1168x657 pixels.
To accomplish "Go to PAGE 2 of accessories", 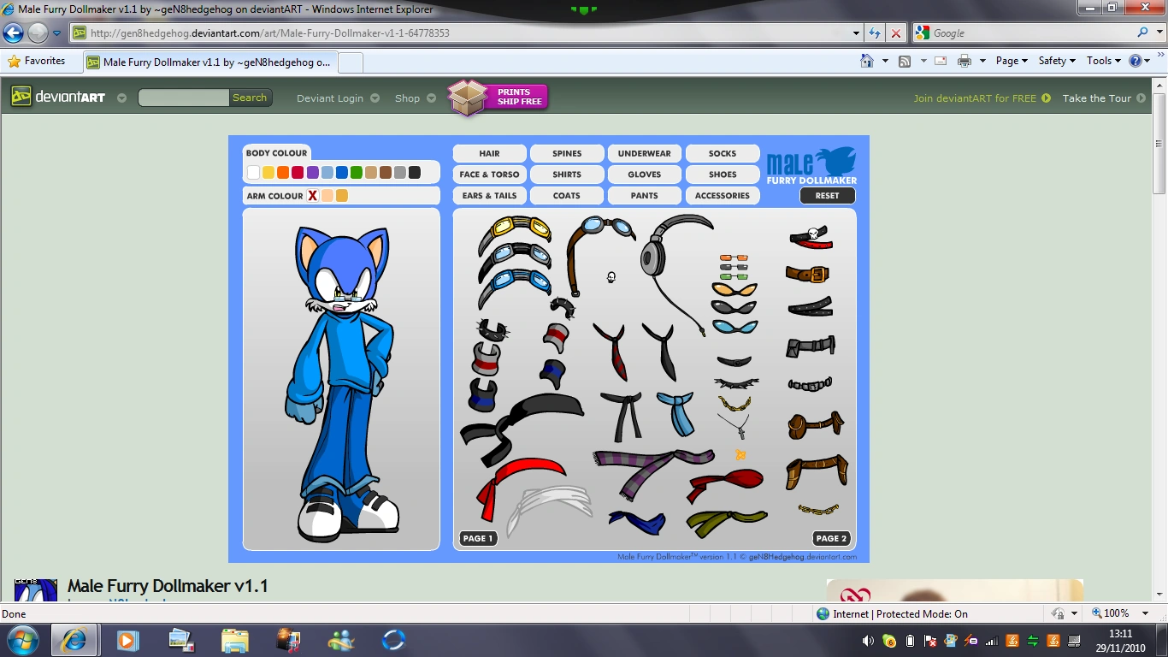I will [831, 538].
